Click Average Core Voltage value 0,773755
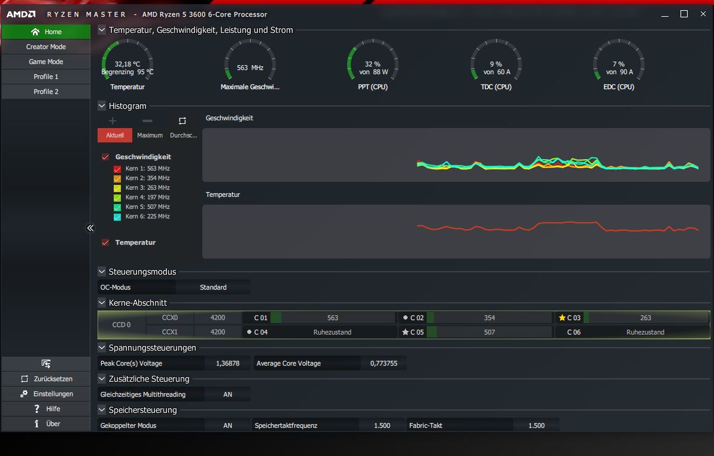 [x=384, y=364]
